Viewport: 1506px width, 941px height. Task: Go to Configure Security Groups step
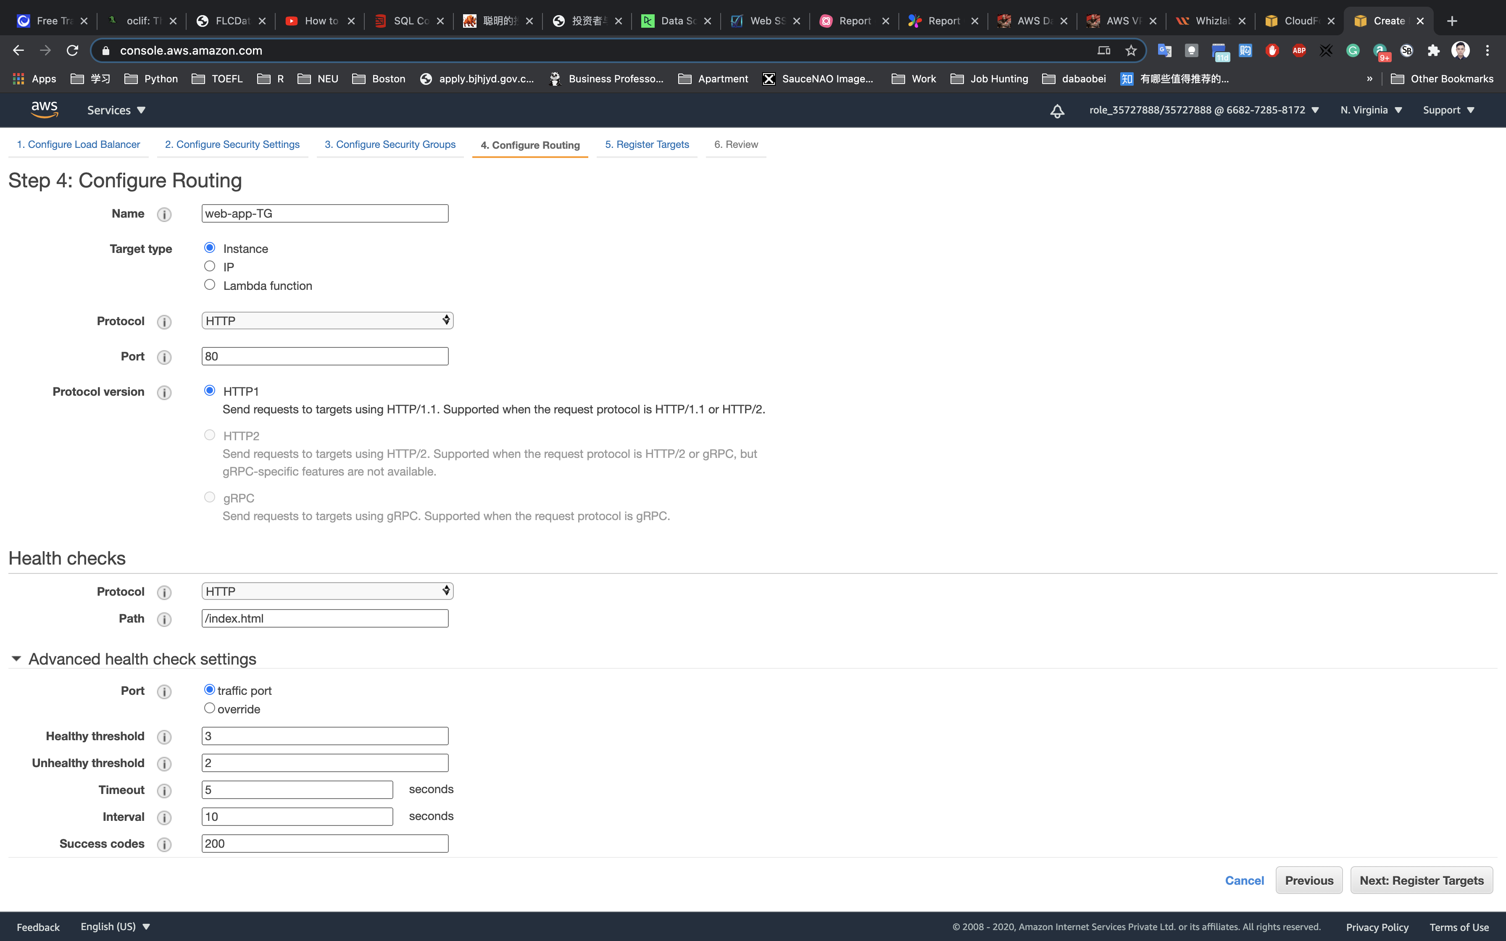[x=390, y=145]
